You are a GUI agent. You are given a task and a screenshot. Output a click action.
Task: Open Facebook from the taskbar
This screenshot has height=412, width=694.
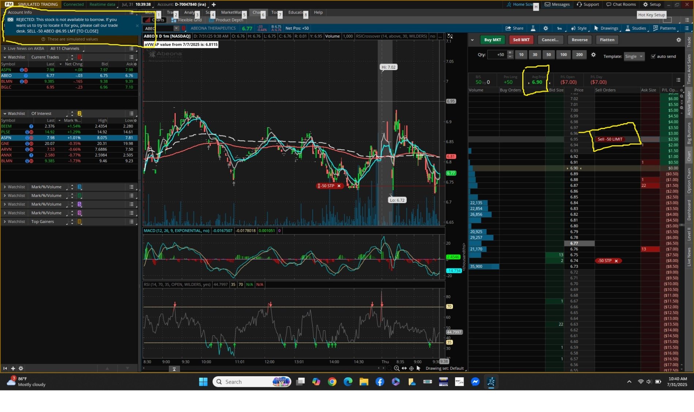(380, 382)
